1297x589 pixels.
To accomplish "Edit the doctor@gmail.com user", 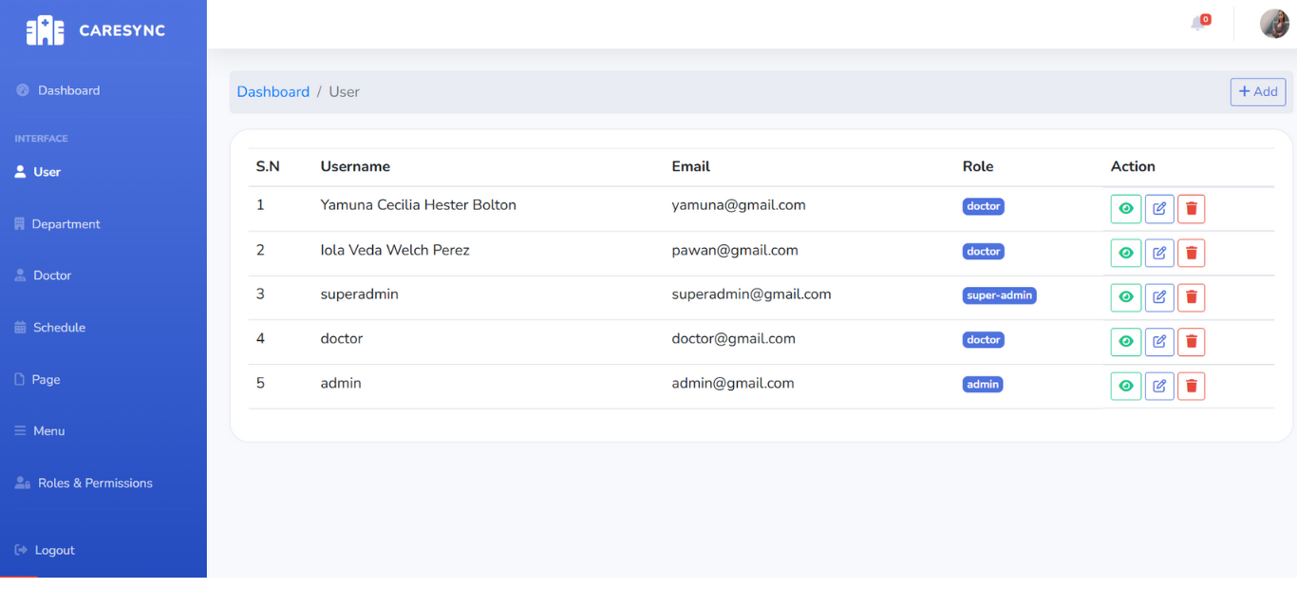I will click(1158, 342).
